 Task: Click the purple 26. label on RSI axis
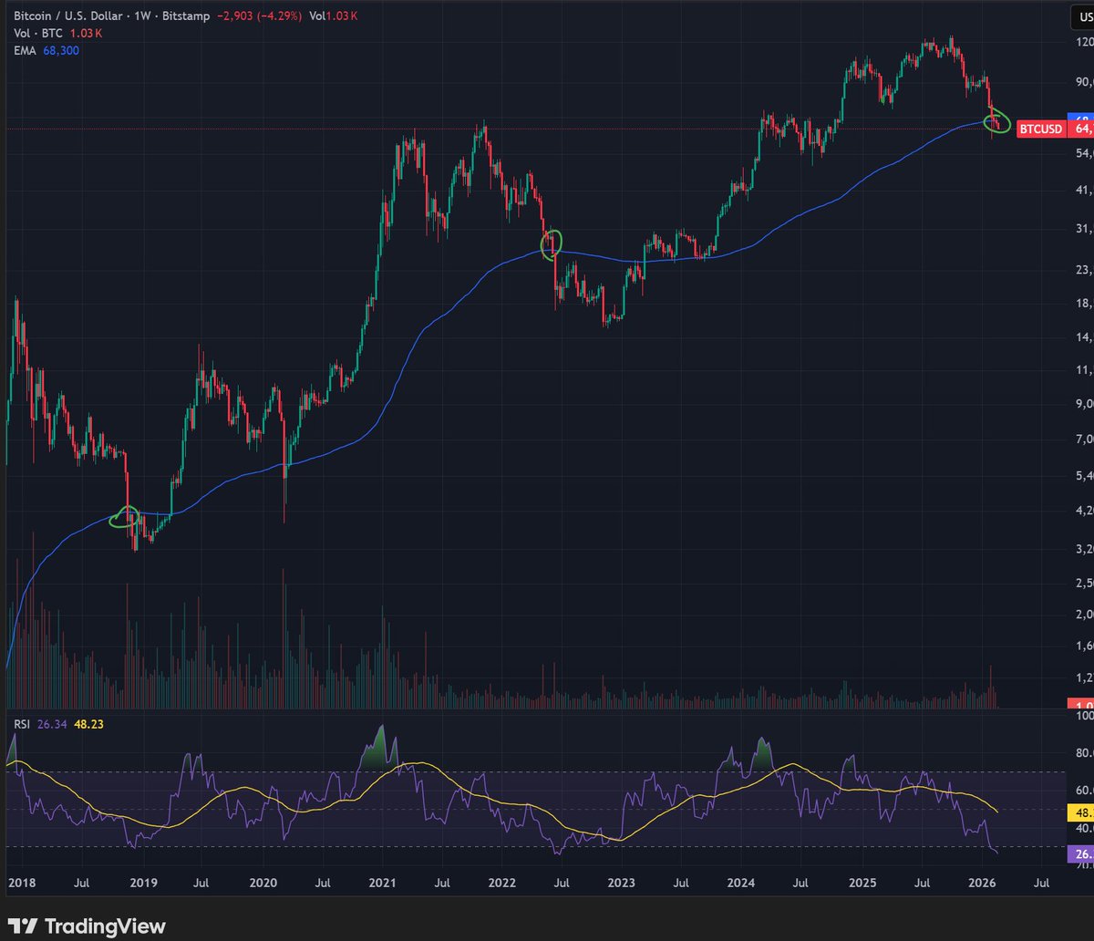[x=1082, y=854]
